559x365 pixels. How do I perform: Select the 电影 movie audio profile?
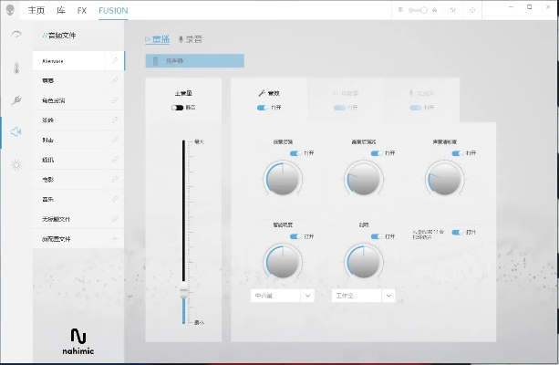click(49, 179)
